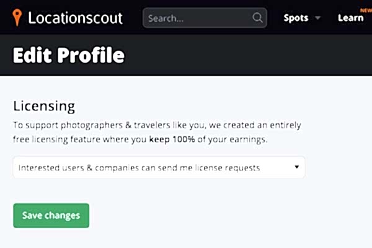This screenshot has width=372, height=248.
Task: Open the license requests dropdown
Action: tap(159, 167)
